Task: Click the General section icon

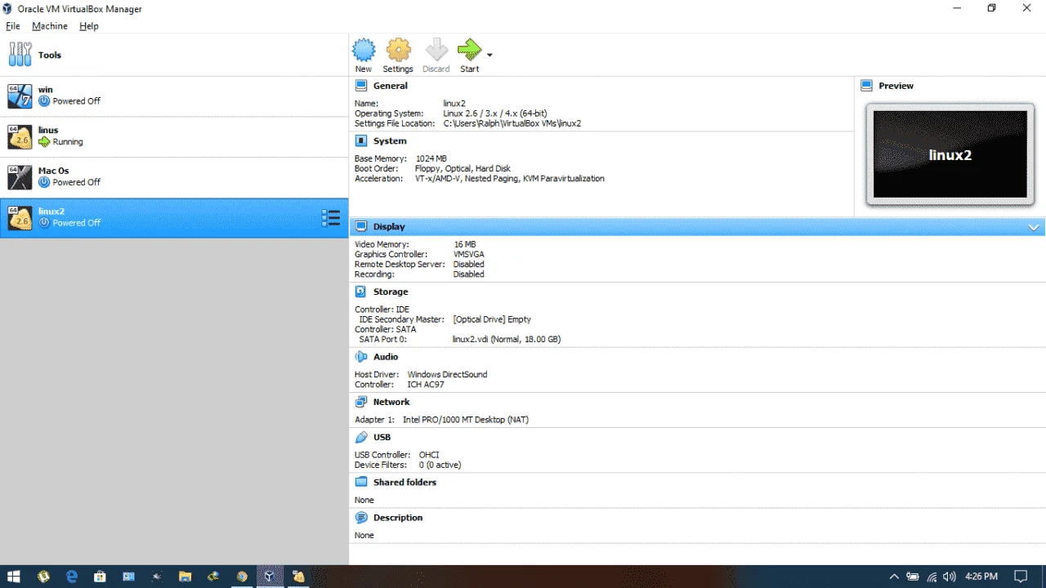Action: 361,86
